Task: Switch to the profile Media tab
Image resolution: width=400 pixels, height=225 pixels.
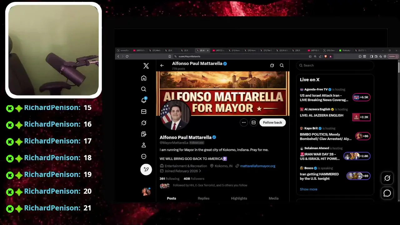Action: click(273, 198)
